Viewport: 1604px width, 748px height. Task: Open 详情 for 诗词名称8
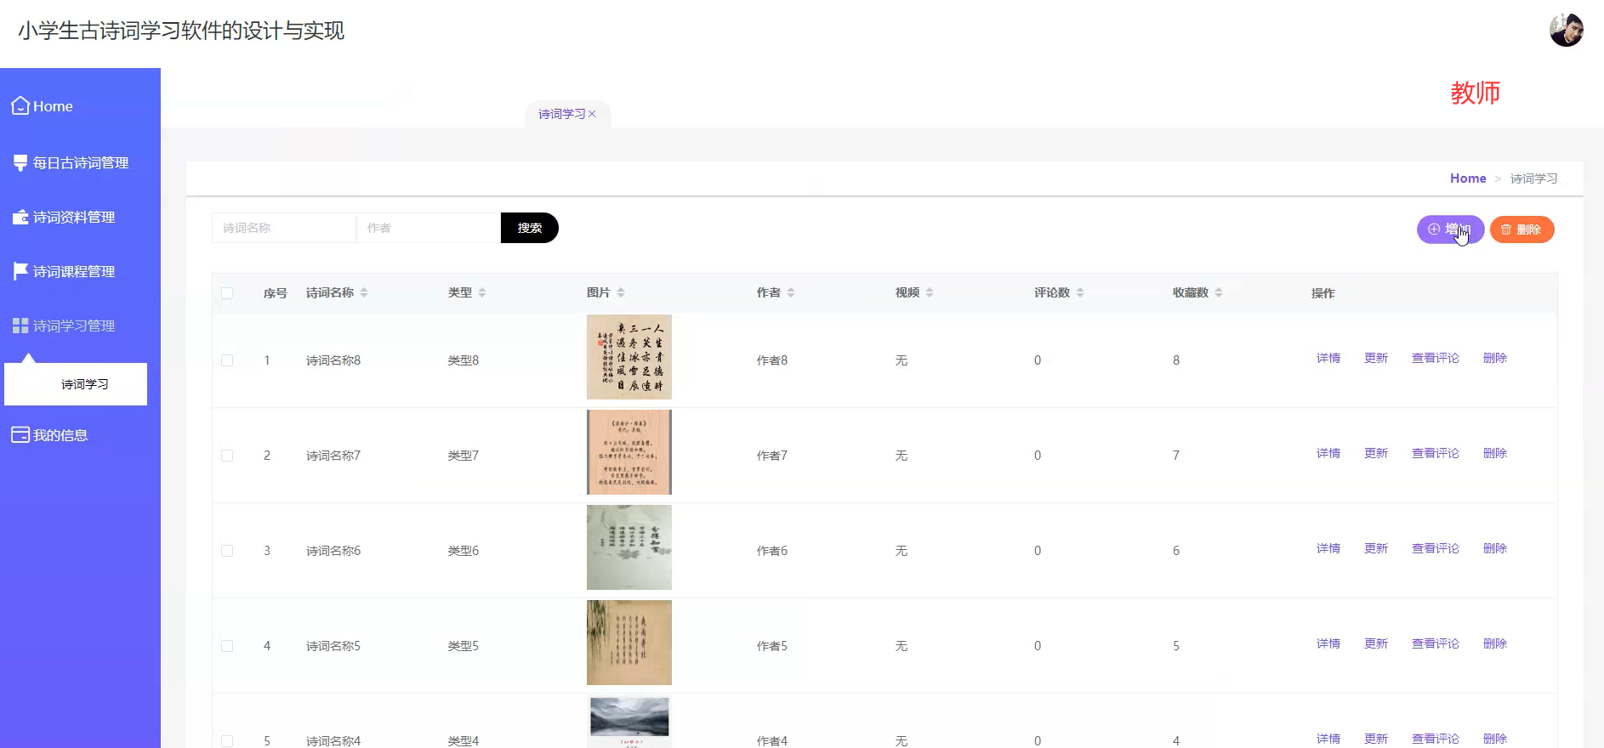(1328, 358)
